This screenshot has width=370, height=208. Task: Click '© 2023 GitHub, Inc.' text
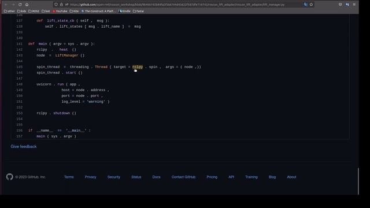click(31, 177)
